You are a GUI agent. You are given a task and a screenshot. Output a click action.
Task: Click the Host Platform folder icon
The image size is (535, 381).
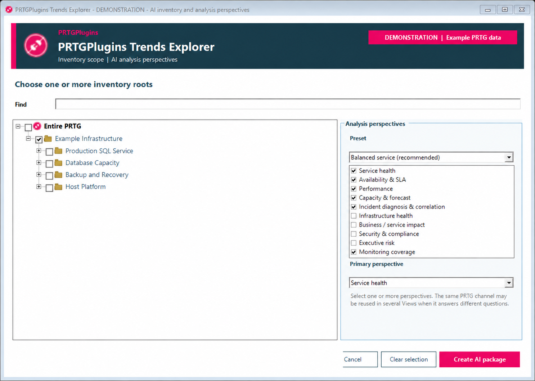58,187
